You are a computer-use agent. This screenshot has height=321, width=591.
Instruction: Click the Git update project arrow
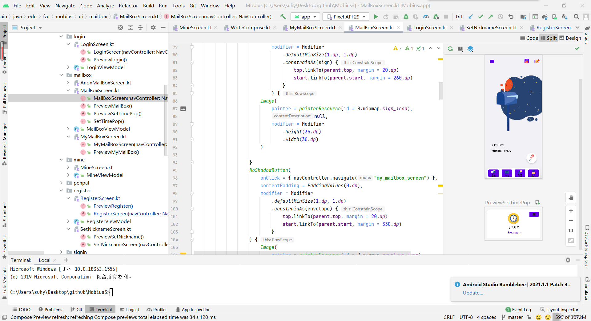(x=471, y=17)
